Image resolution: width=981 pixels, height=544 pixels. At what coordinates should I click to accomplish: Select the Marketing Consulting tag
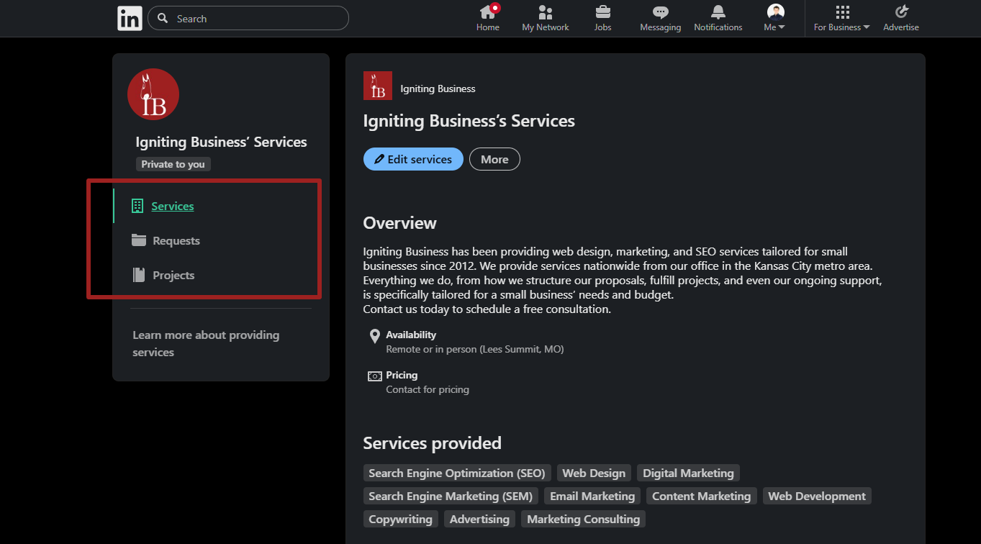(584, 519)
